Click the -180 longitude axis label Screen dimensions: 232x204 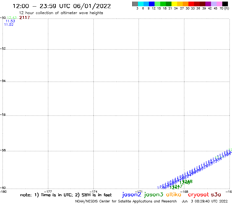[x=3, y=191]
